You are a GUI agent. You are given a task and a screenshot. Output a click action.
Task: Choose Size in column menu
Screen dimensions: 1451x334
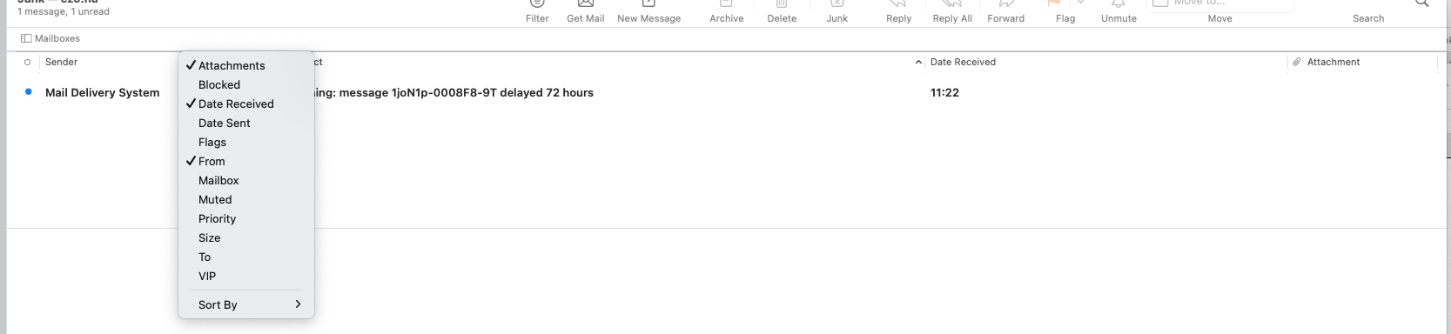click(246, 237)
